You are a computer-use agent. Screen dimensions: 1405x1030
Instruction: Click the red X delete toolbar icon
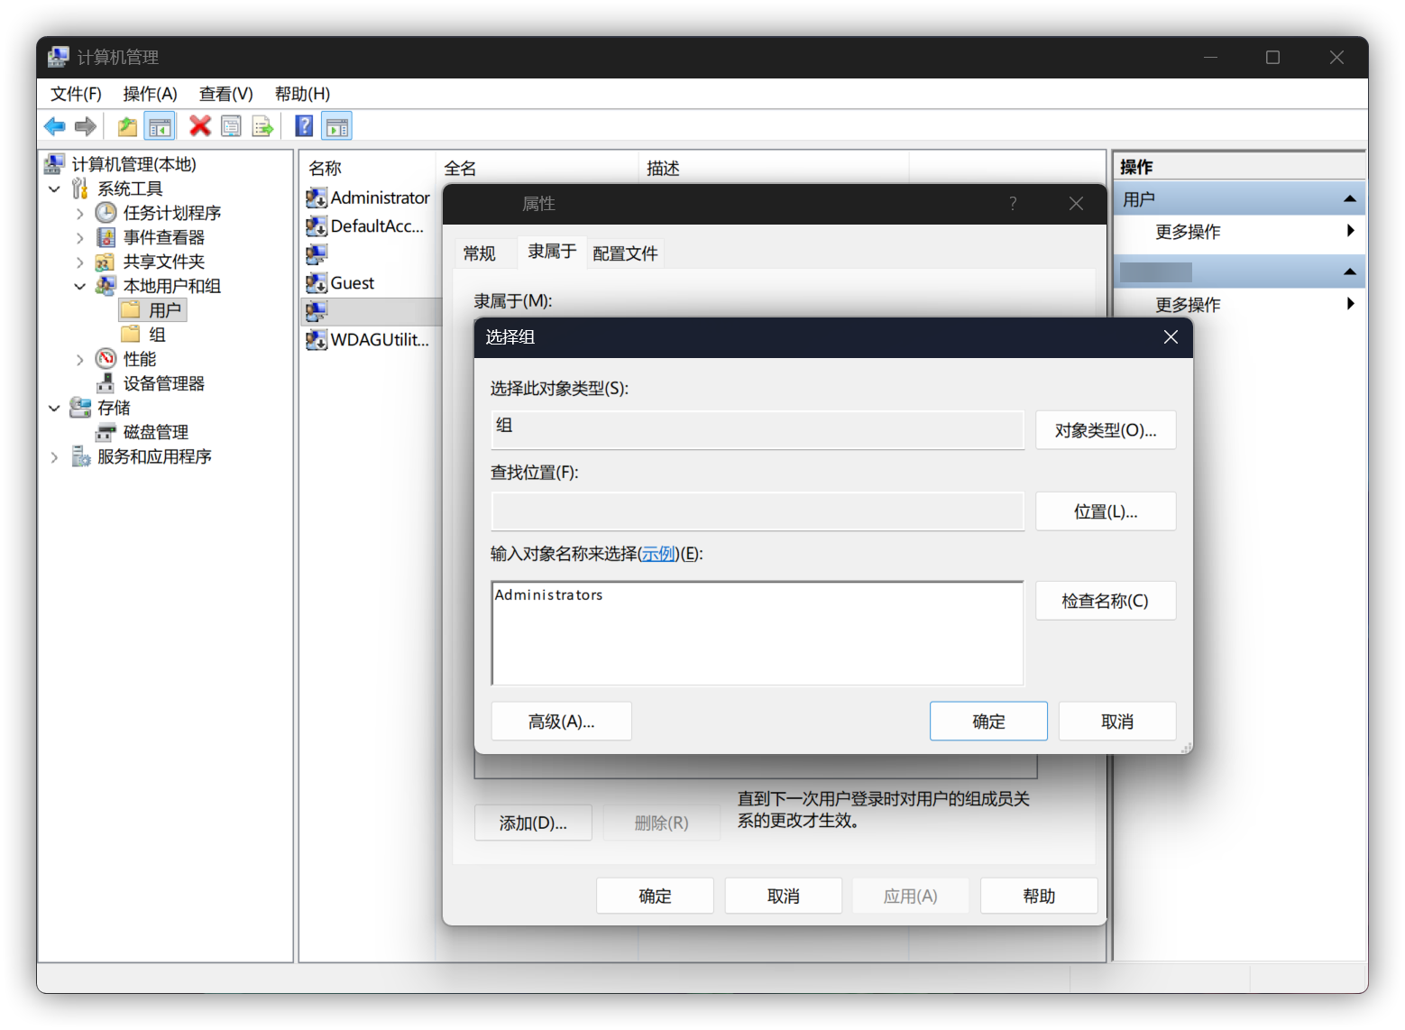(x=200, y=126)
